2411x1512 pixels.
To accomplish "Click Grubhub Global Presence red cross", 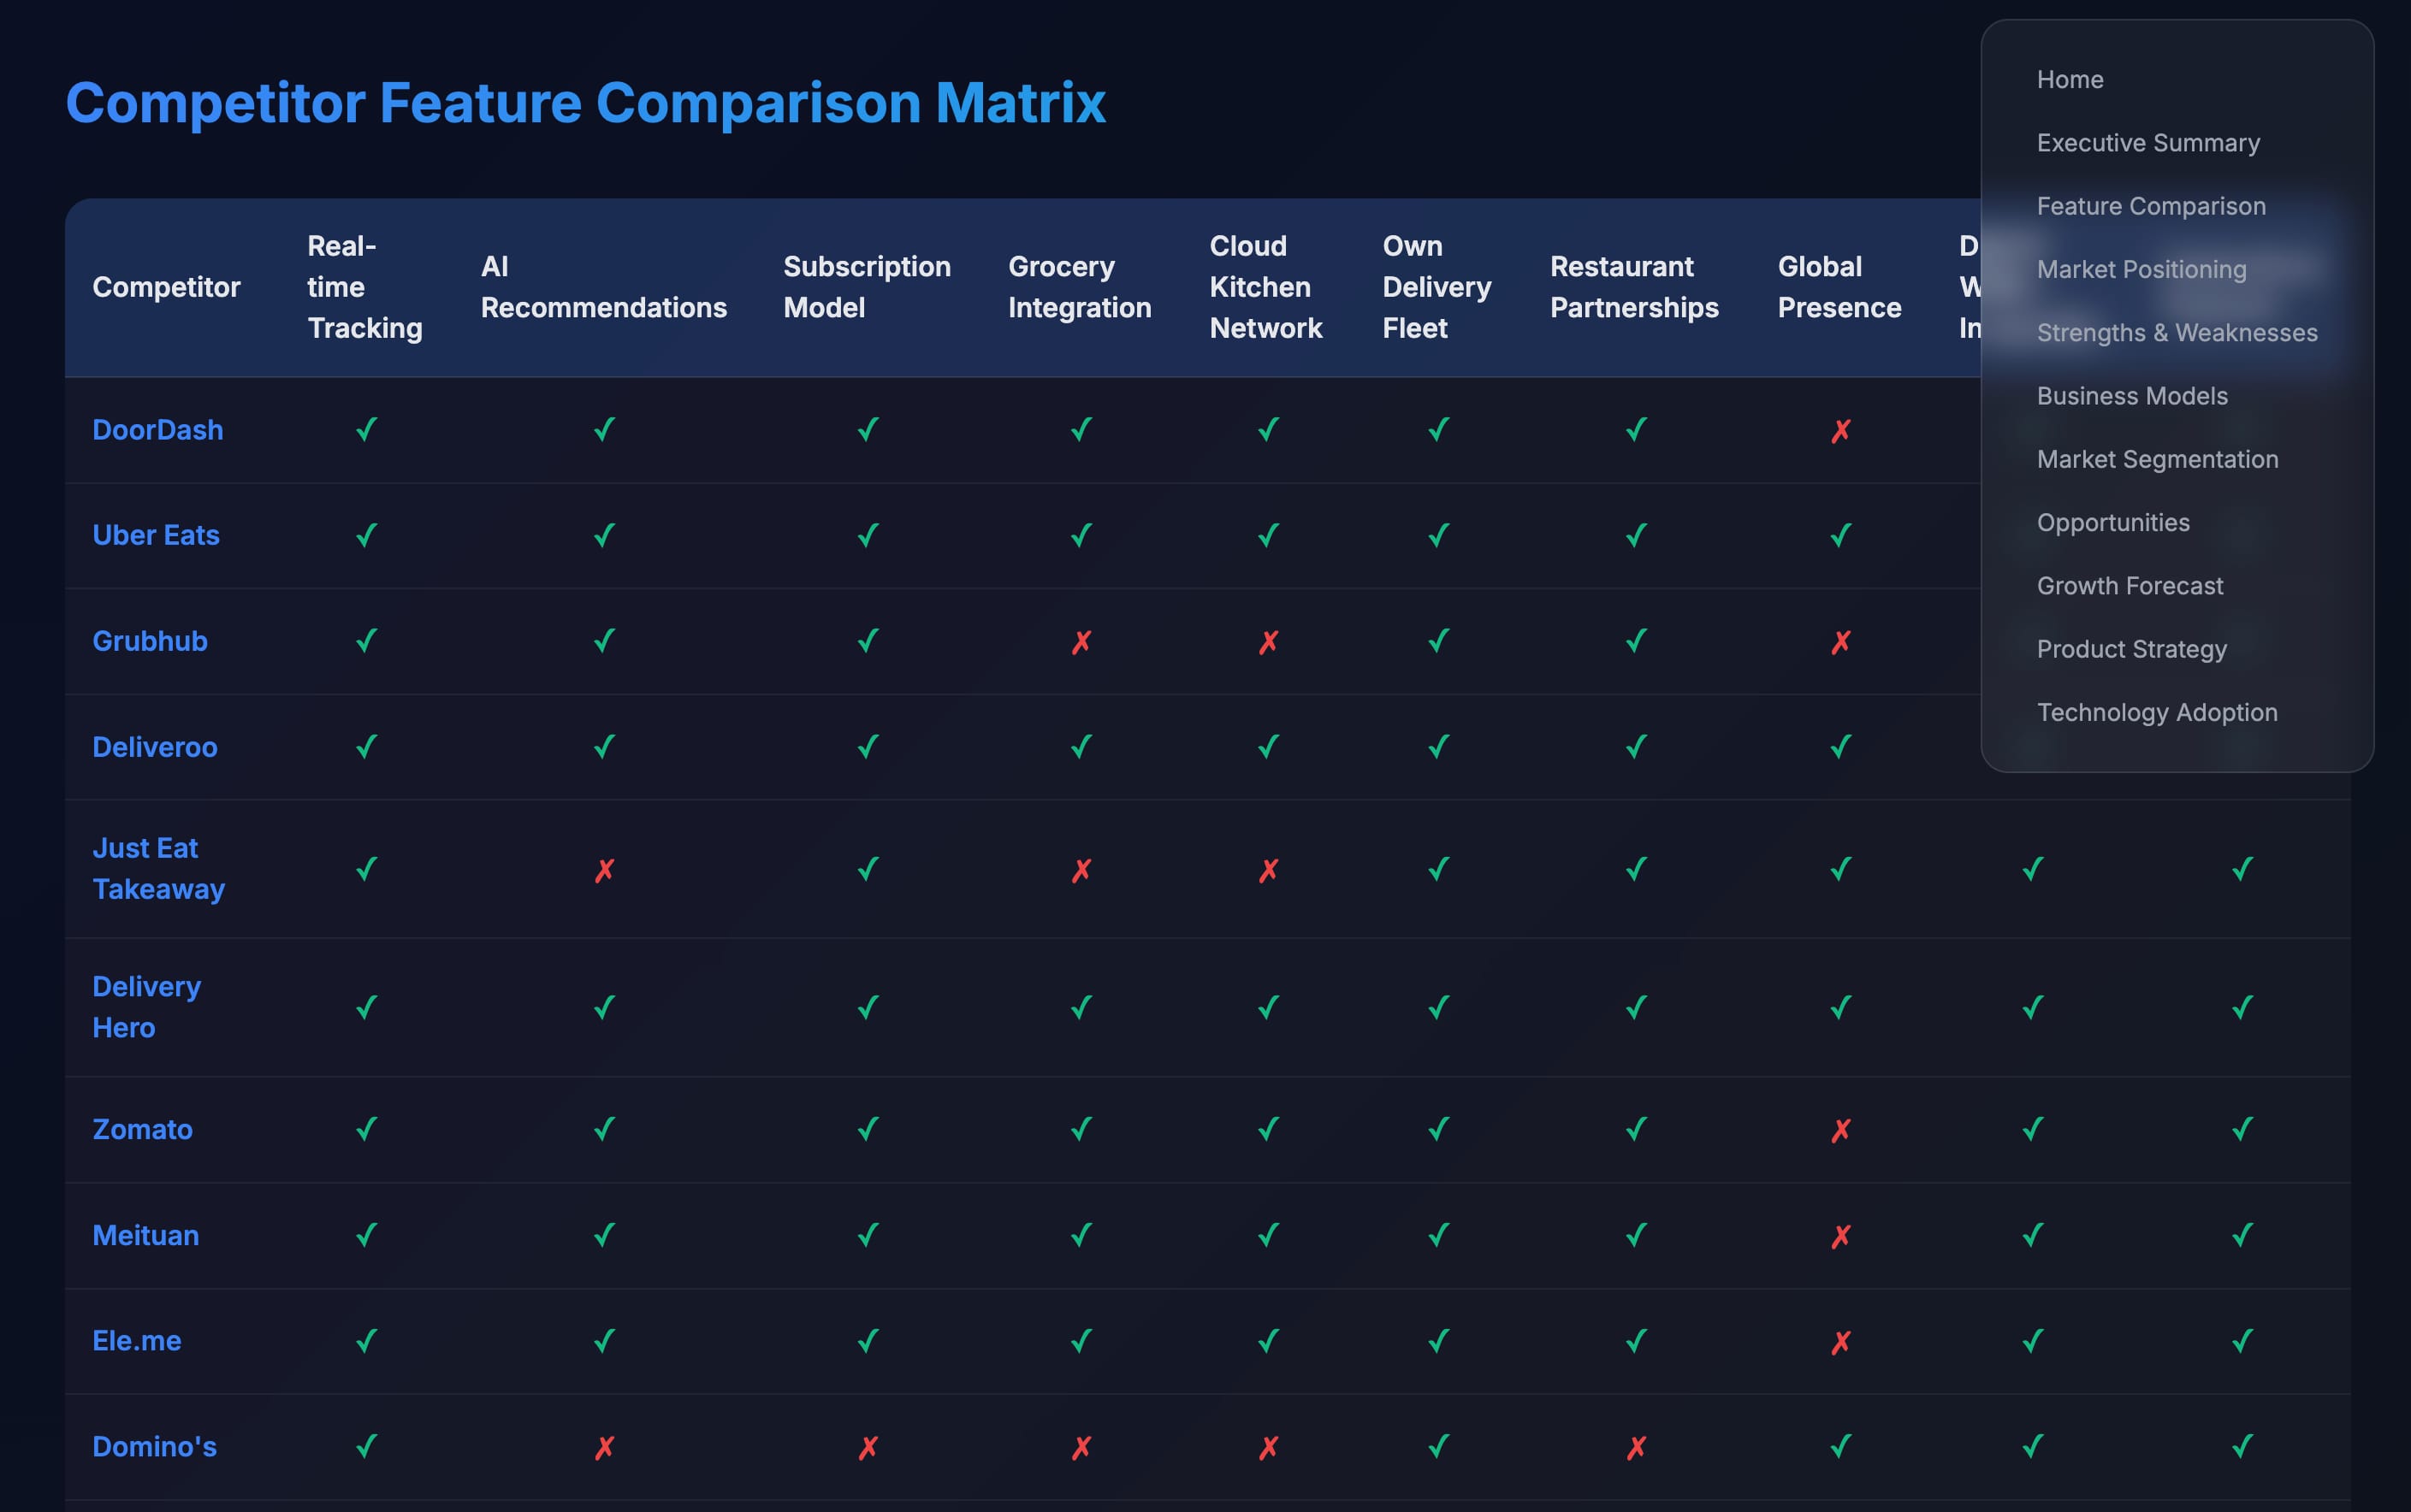I will click(x=1839, y=642).
